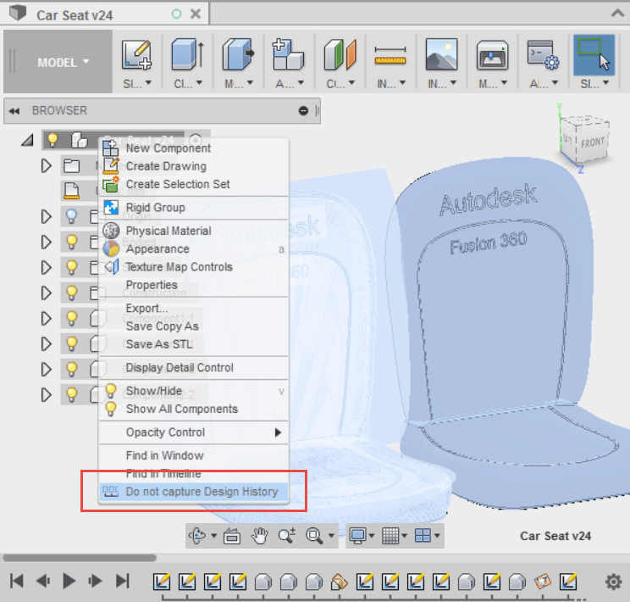The width and height of the screenshot is (630, 602).
Task: Step timeline forward one feature
Action: click(x=95, y=581)
